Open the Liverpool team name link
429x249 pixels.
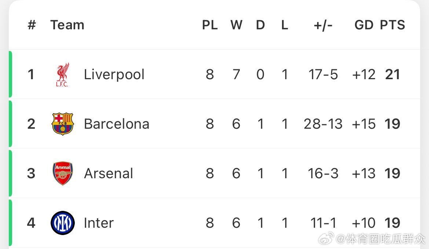click(x=114, y=74)
